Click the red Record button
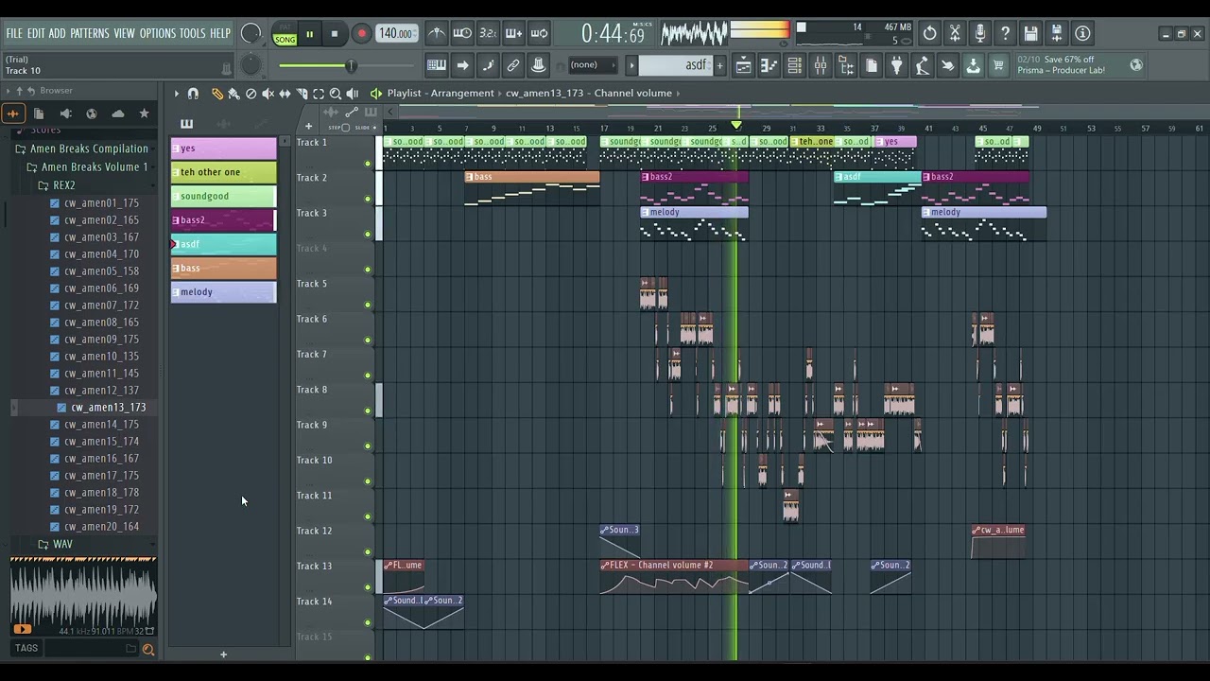 coord(361,34)
